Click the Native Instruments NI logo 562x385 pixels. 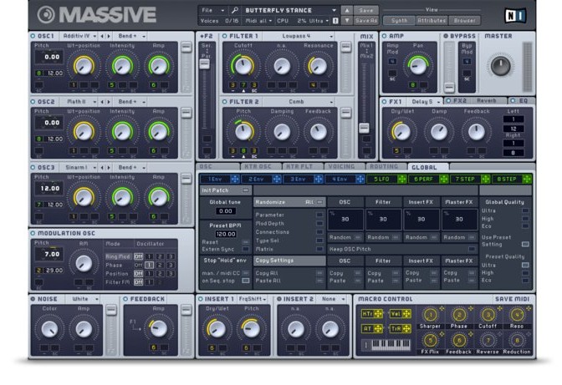coord(515,15)
